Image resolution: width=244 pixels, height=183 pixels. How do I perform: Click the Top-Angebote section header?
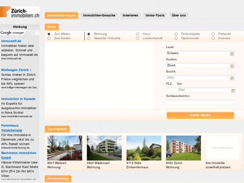point(57,129)
